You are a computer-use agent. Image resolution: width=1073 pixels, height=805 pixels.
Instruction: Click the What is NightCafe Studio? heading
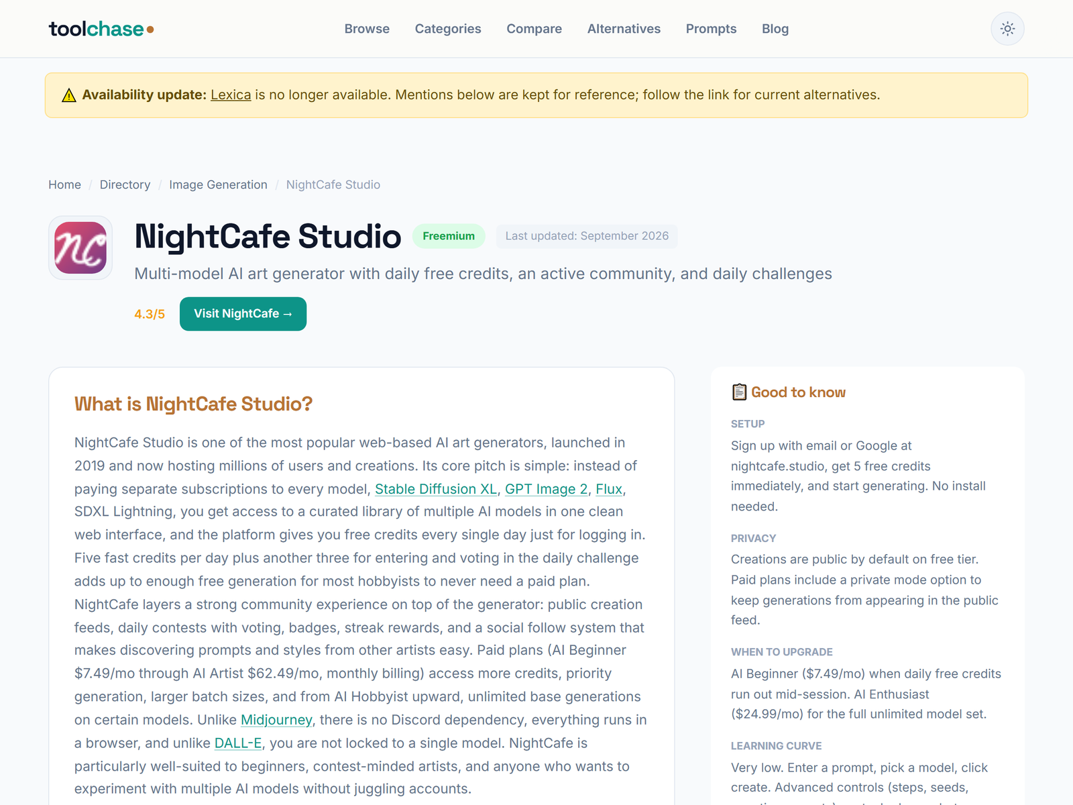point(194,404)
